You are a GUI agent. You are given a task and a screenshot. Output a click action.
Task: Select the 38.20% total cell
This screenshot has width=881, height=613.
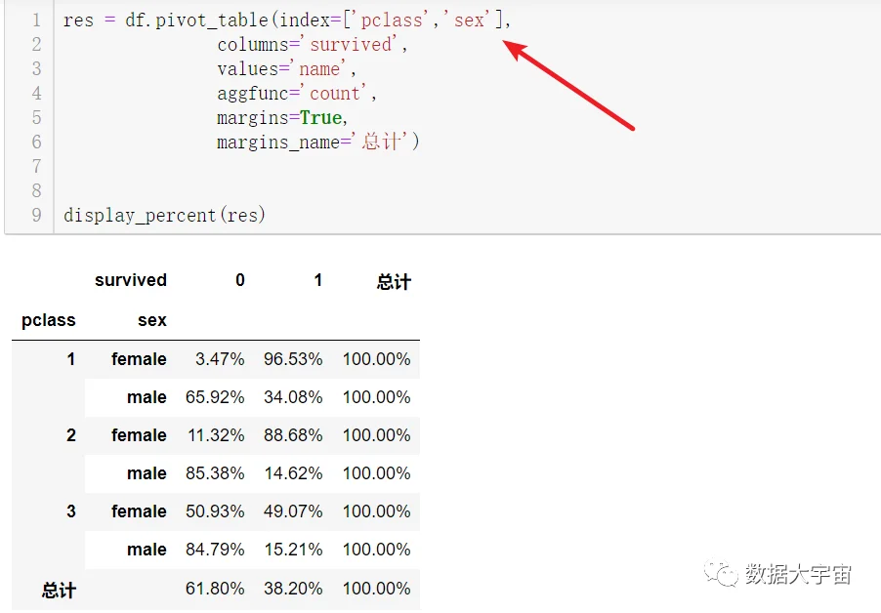[x=293, y=589]
